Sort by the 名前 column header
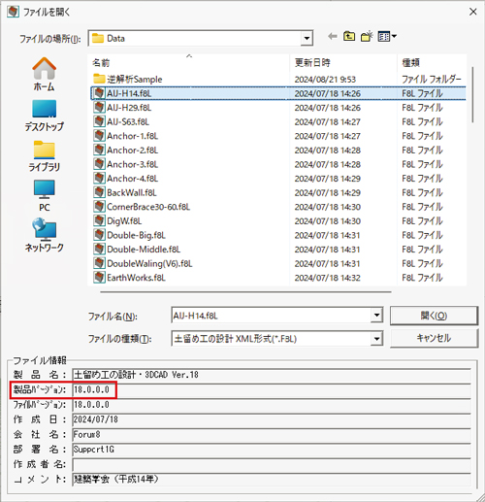Viewport: 485px width, 502px height. point(101,62)
